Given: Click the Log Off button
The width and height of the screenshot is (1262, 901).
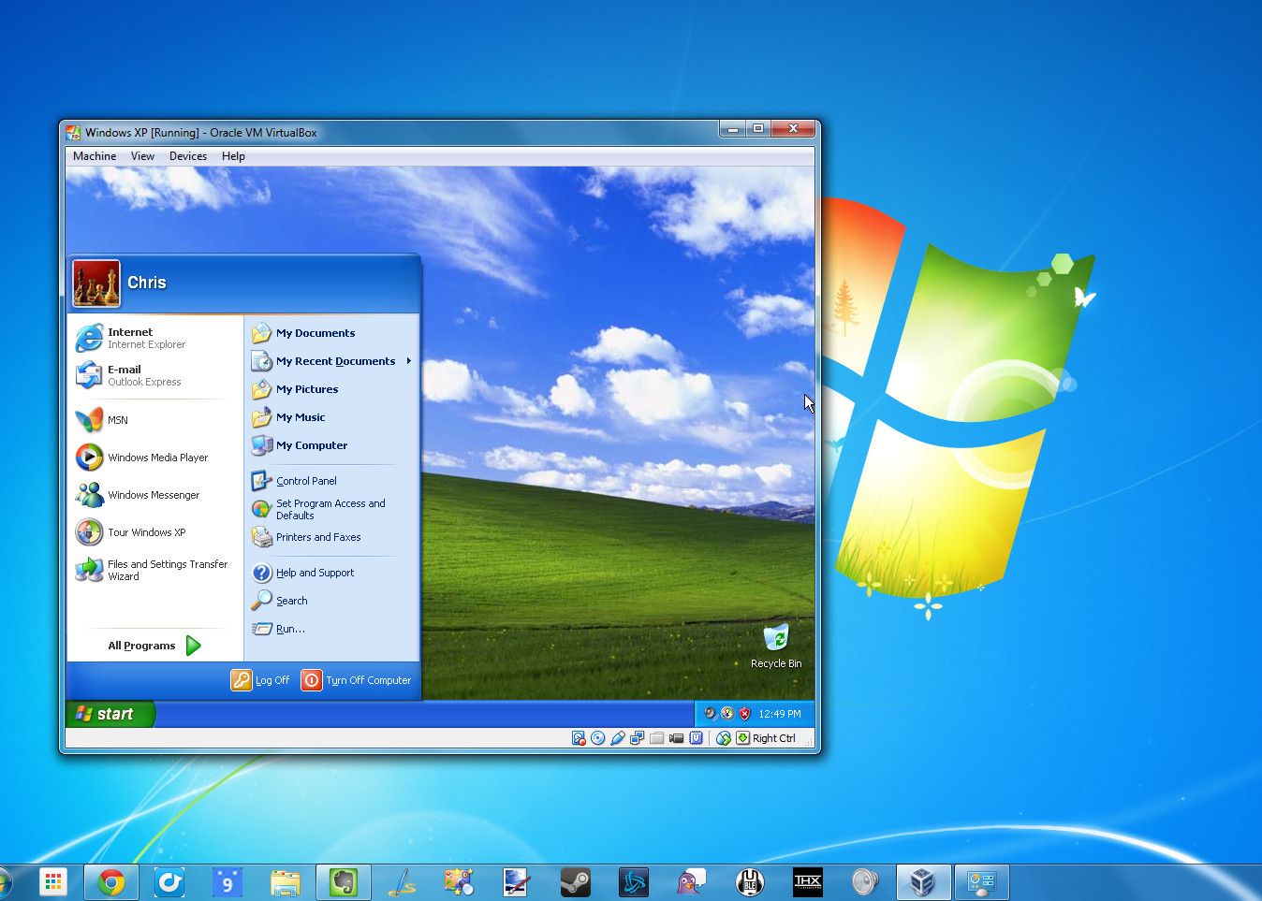Looking at the screenshot, I should point(261,680).
